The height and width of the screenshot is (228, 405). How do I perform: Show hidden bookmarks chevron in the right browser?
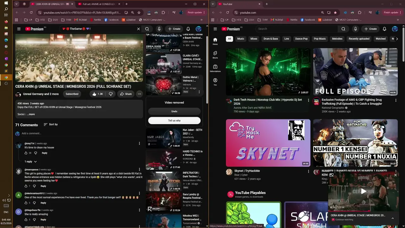point(398,20)
